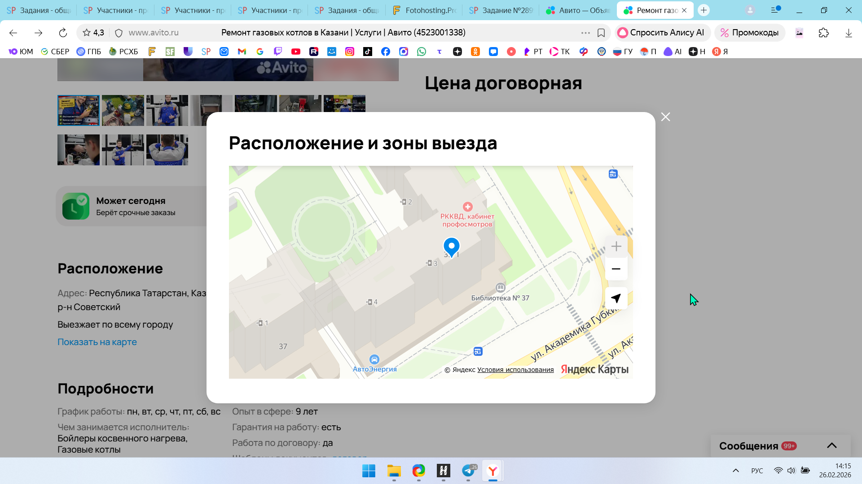Switch to the Fotohosting.Pro tab

click(x=424, y=10)
